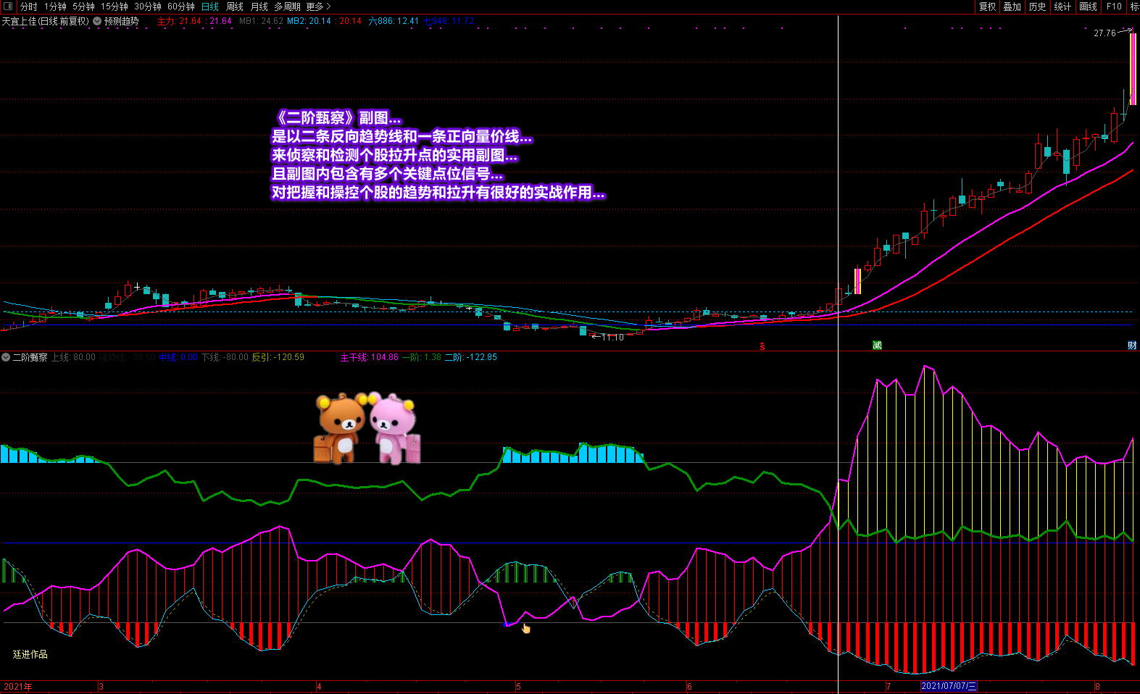The height and width of the screenshot is (694, 1140).
Task: Click the blue 财 marker icon
Action: [1131, 346]
